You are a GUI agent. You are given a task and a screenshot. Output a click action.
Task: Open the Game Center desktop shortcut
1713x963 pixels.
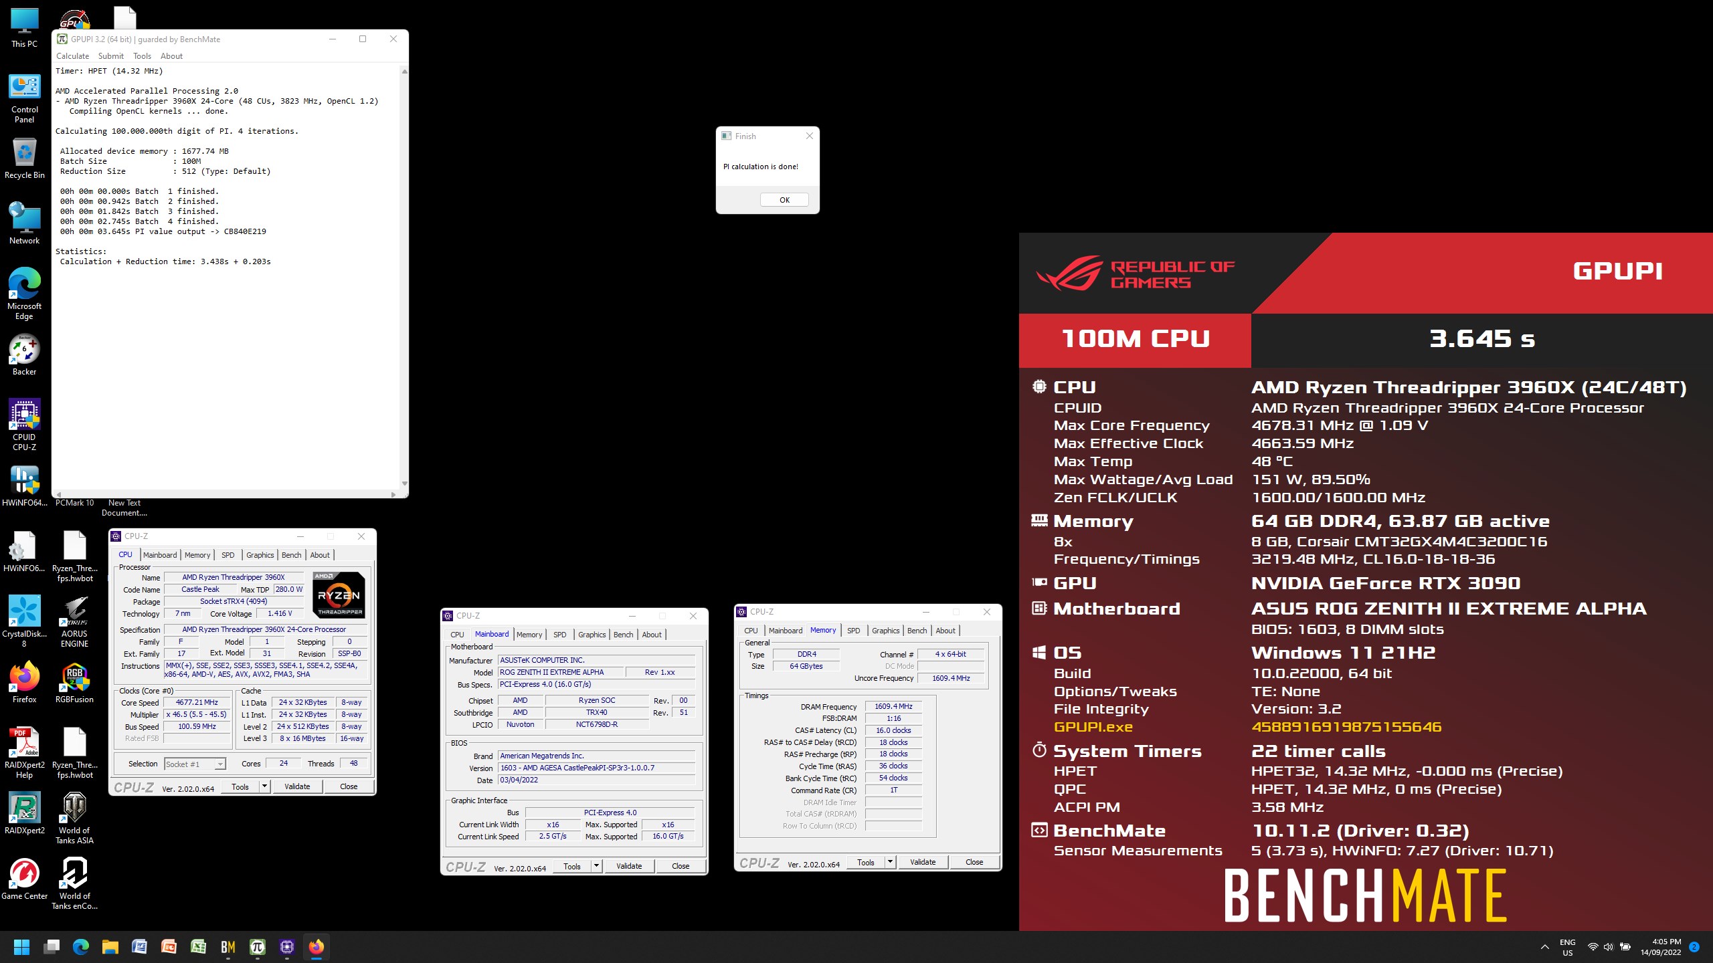click(x=24, y=879)
